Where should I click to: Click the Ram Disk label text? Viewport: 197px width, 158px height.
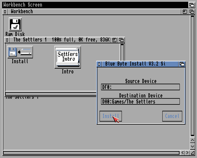click(15, 34)
